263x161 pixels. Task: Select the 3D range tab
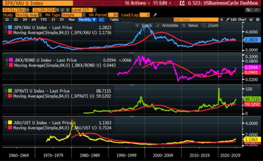click(16, 20)
